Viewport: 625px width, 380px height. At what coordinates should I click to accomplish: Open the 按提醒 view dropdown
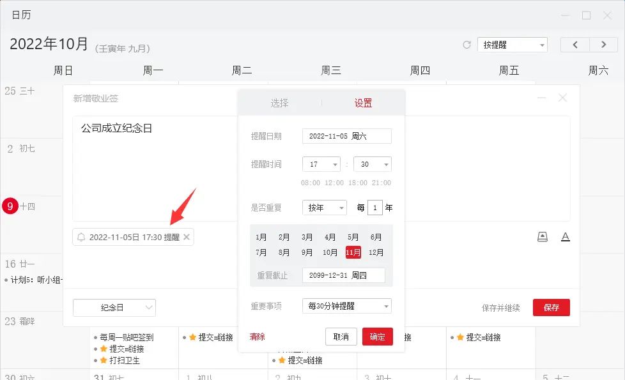click(511, 44)
